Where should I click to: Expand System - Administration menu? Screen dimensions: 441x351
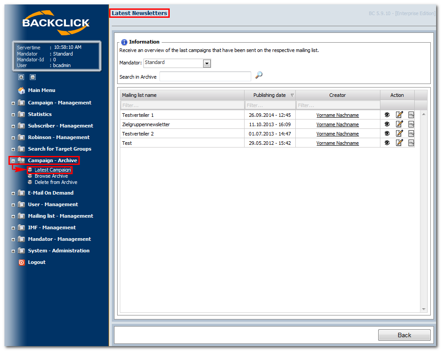(13, 251)
